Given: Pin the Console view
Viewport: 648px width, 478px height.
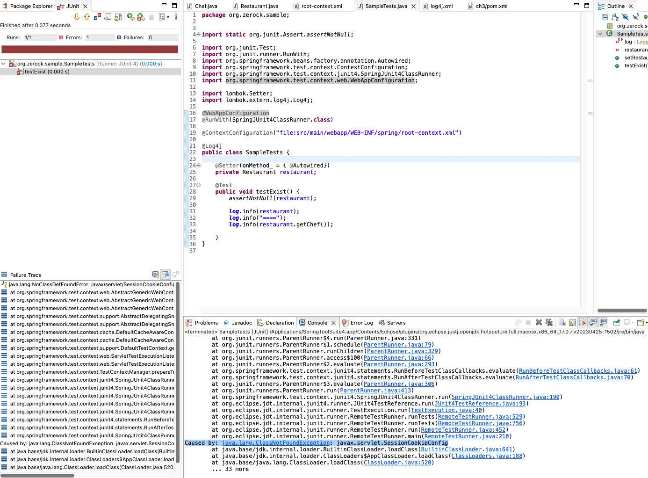Looking at the screenshot, I should pos(616,322).
